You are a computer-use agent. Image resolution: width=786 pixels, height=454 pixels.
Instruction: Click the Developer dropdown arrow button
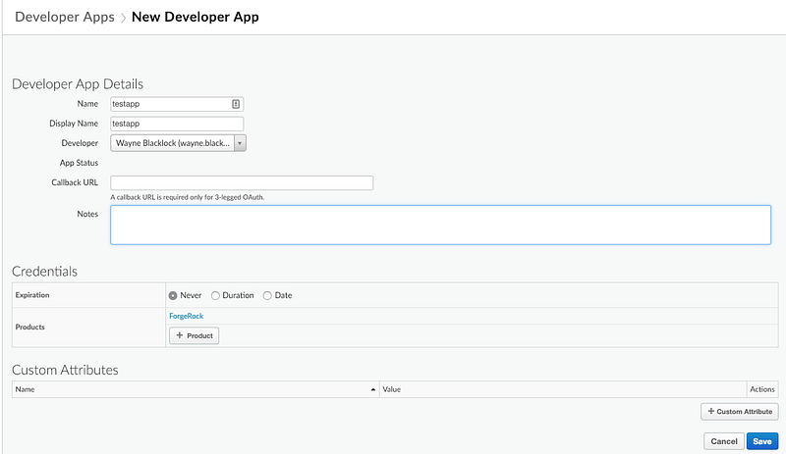240,143
